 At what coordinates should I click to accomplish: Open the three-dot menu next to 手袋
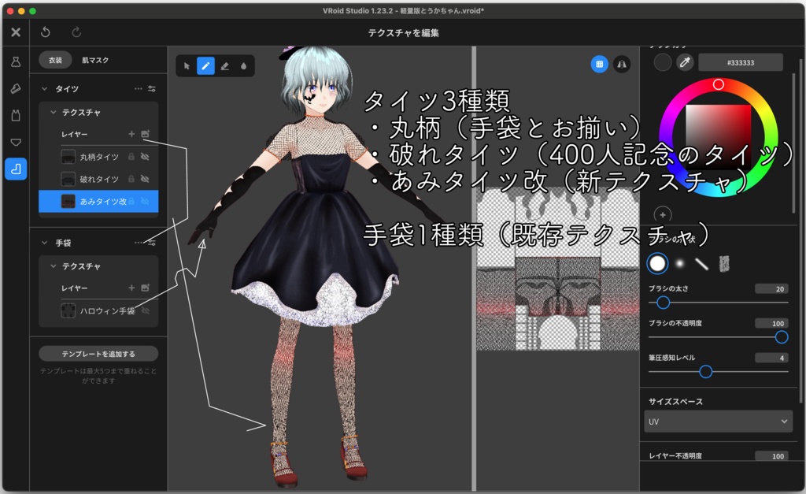139,243
